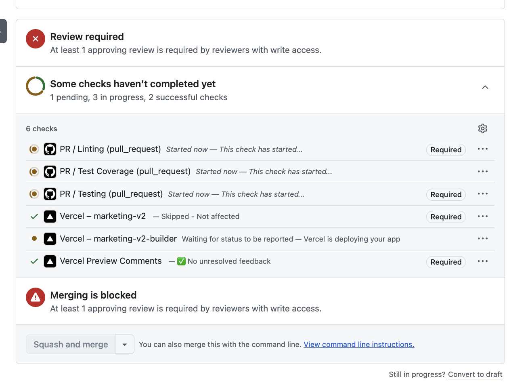This screenshot has height=387, width=532.
Task: Open options menu beside marketing-v2 Skipped row
Action: pos(483,217)
